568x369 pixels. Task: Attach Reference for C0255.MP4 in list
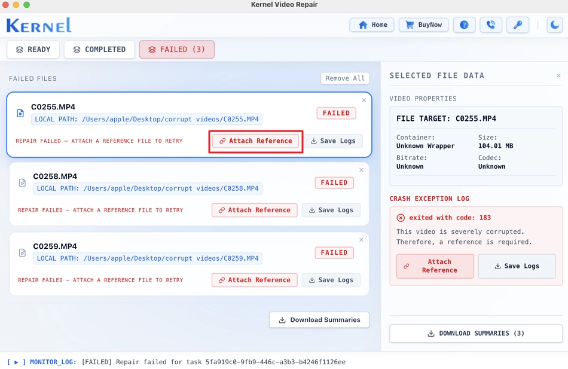(x=256, y=141)
